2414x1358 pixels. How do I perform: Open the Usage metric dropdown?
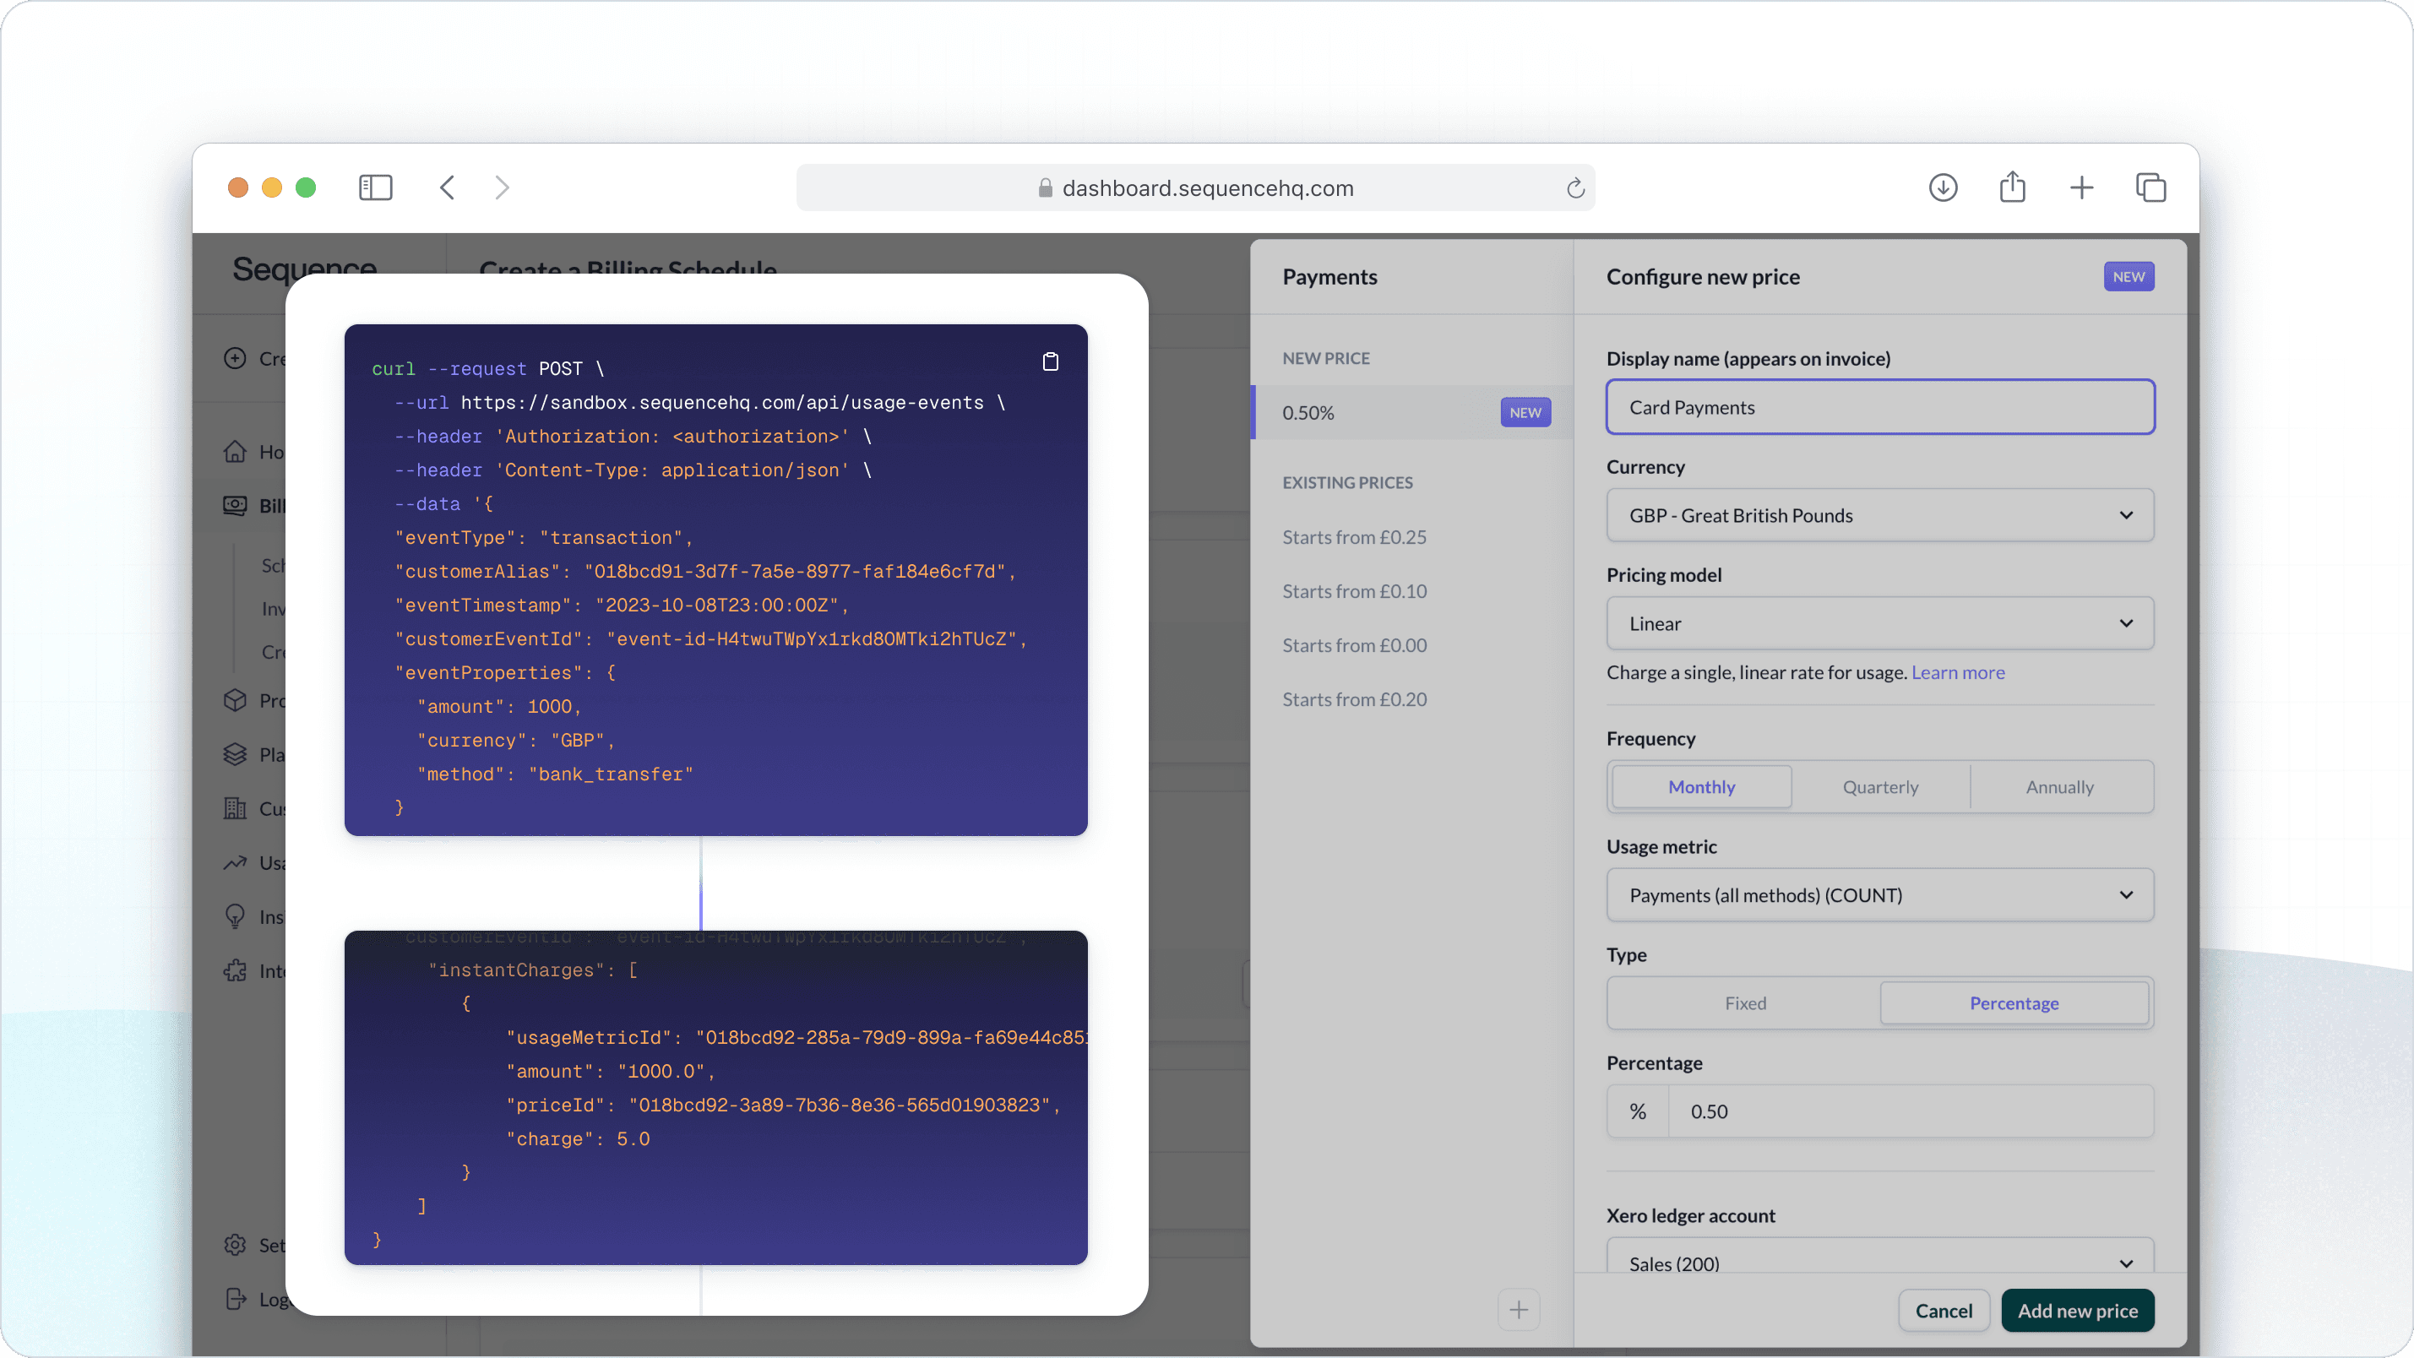coord(1880,895)
